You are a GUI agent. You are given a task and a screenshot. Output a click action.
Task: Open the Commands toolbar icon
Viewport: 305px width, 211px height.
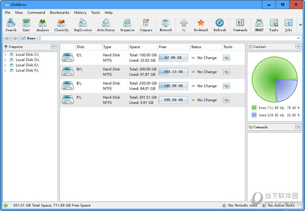point(240,25)
